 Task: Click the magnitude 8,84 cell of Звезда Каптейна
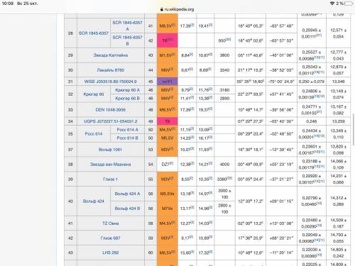(x=187, y=55)
